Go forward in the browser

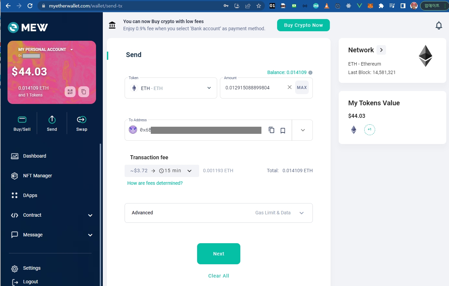tap(19, 6)
